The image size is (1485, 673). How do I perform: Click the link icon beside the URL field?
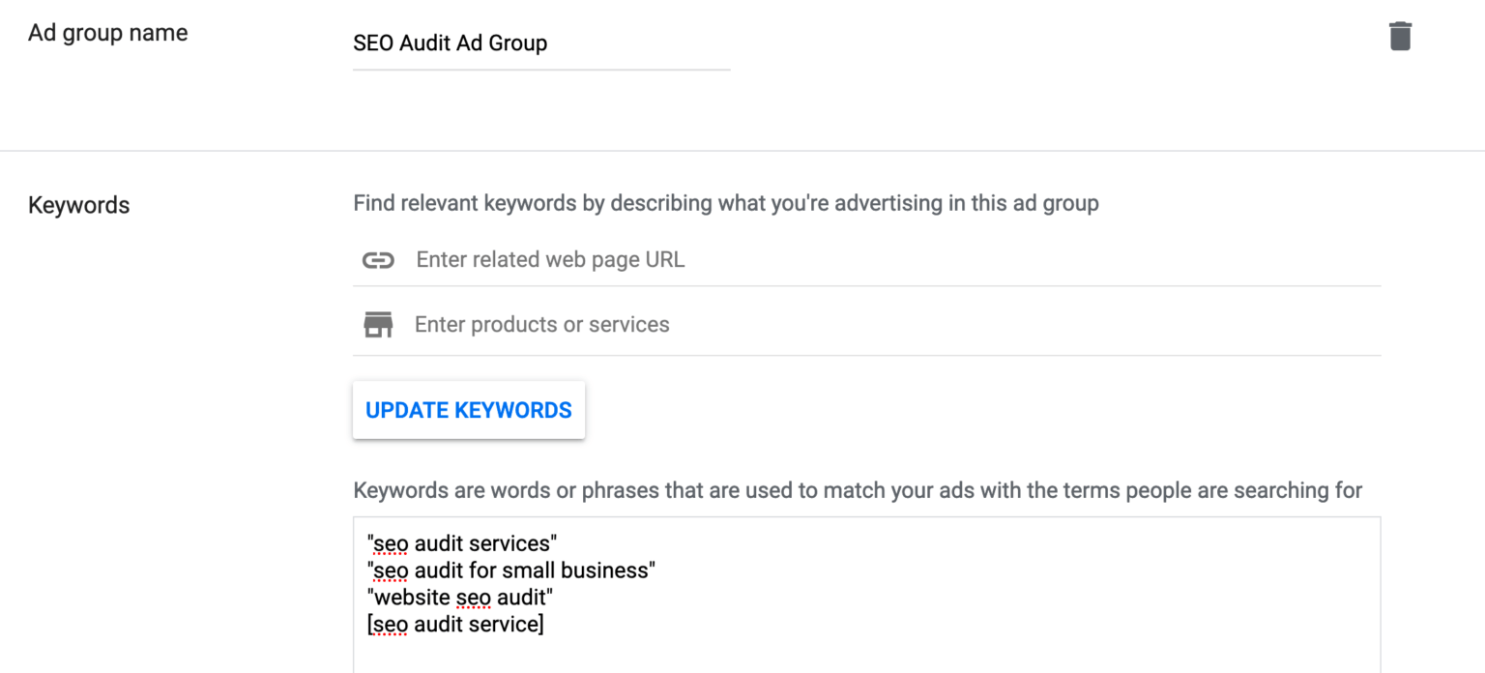pos(378,259)
